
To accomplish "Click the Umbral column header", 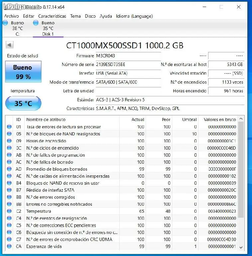I will 185,120.
